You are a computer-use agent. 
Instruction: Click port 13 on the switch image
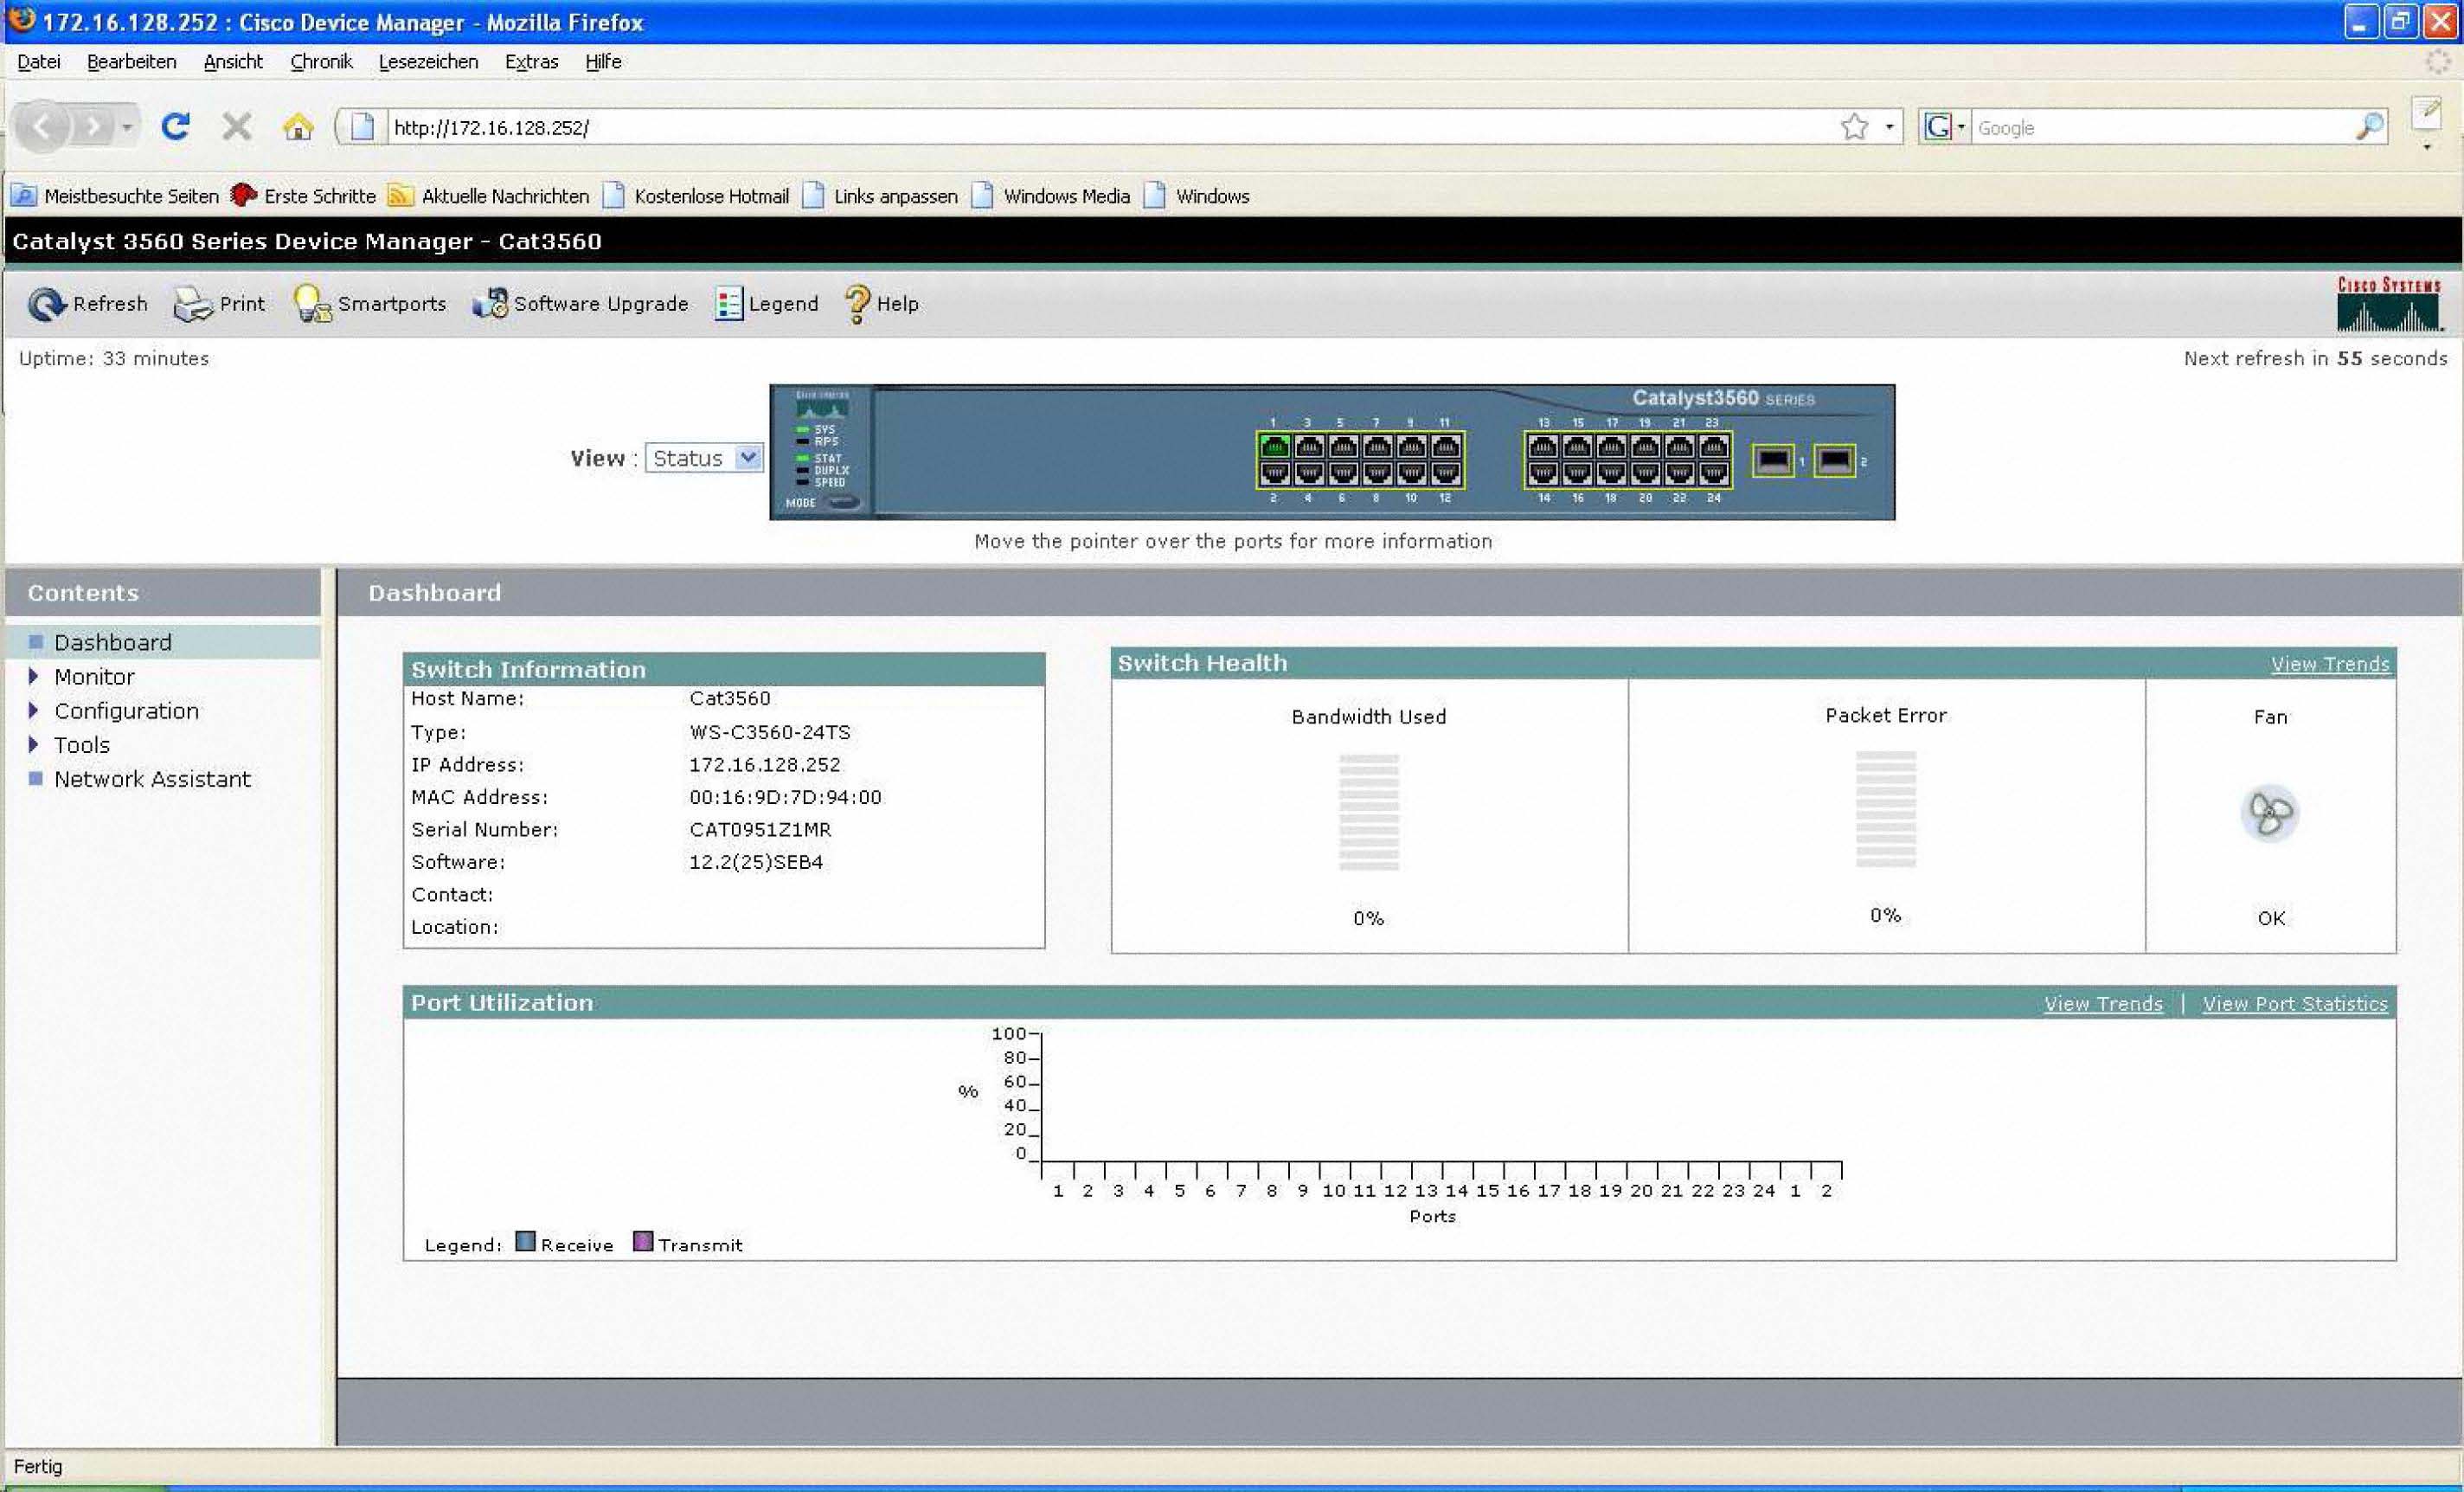(1543, 446)
